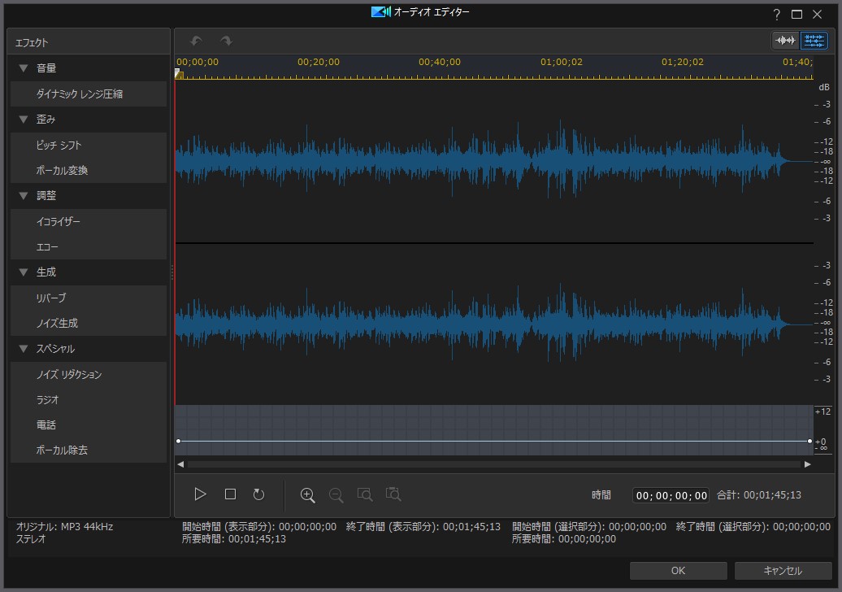842x592 pixels.
Task: Zoom in on the waveform
Action: [x=308, y=494]
